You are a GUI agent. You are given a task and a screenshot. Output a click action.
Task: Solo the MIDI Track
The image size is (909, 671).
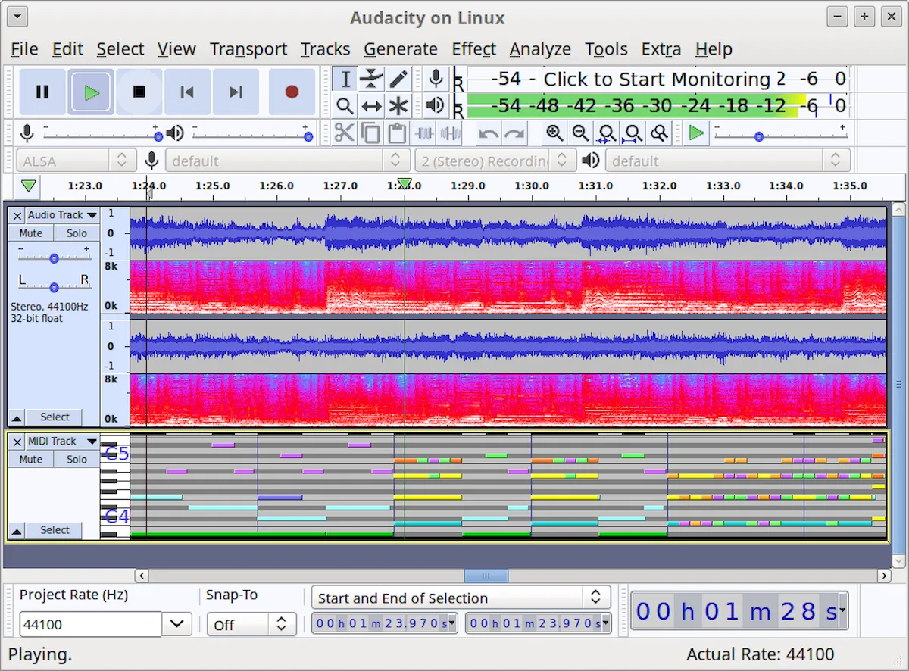pyautogui.click(x=77, y=459)
